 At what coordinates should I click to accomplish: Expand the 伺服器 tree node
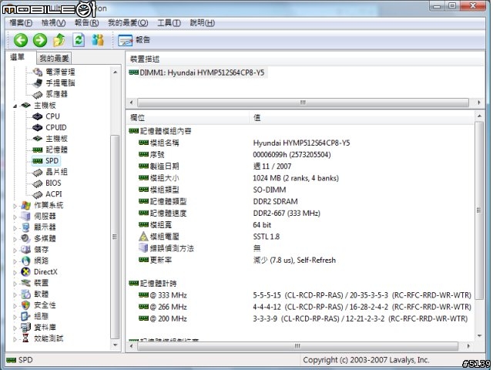(15, 217)
